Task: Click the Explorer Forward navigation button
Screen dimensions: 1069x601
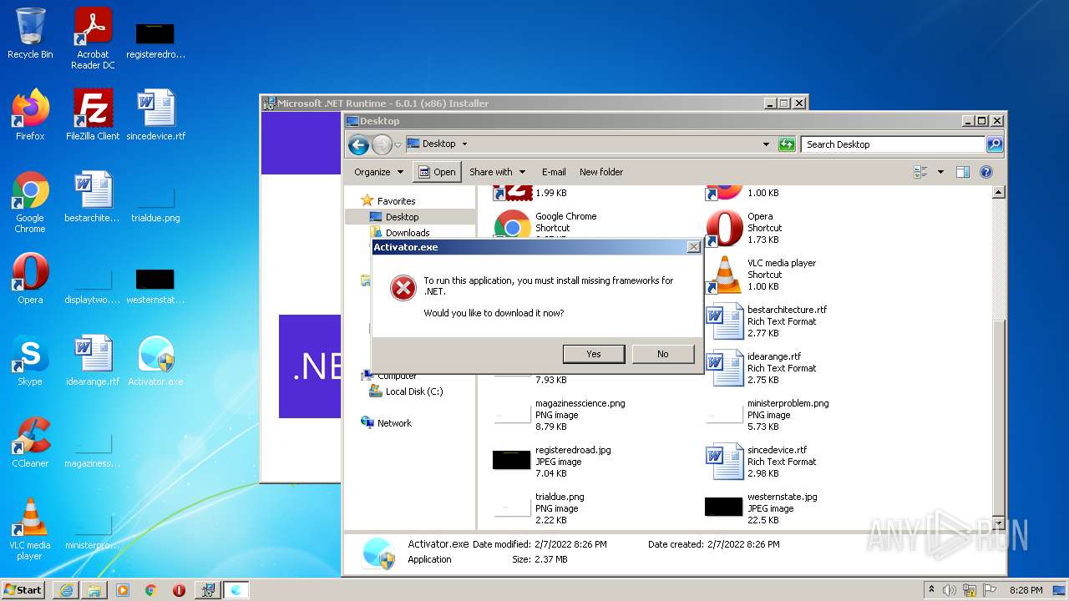Action: 382,144
